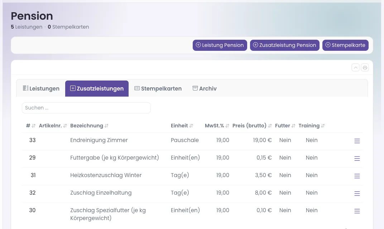
Task: Open row menu for Zuschlag Einzelhaltung
Action: (x=357, y=194)
